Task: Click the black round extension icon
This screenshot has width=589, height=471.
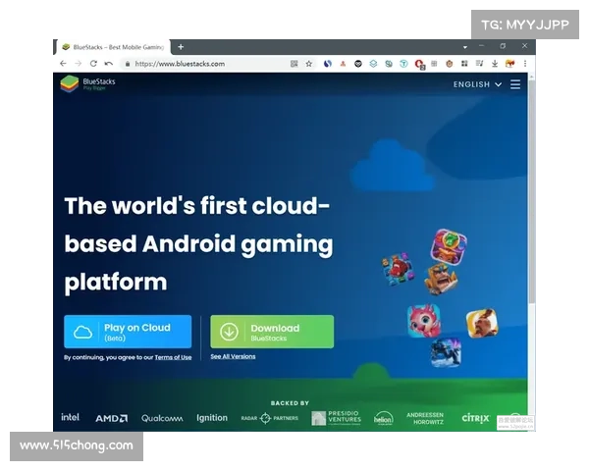Action: coord(358,64)
